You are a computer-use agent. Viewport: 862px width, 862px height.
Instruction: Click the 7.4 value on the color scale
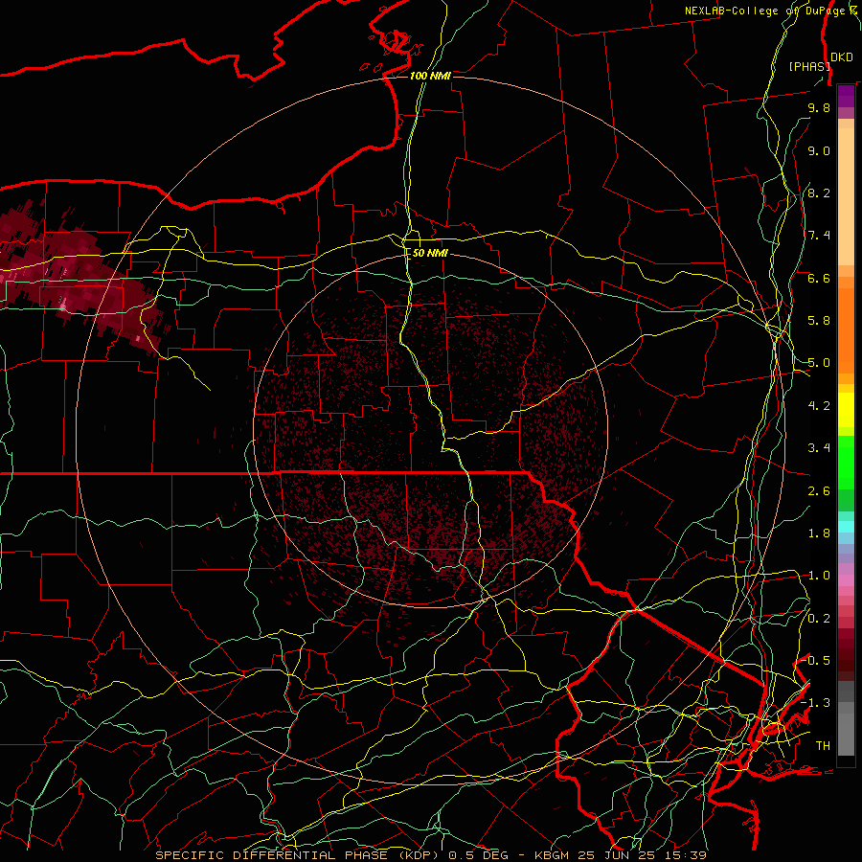(819, 236)
